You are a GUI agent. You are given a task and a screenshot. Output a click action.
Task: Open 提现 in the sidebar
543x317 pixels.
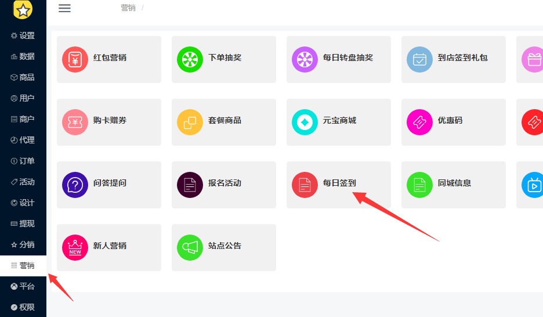coord(23,224)
